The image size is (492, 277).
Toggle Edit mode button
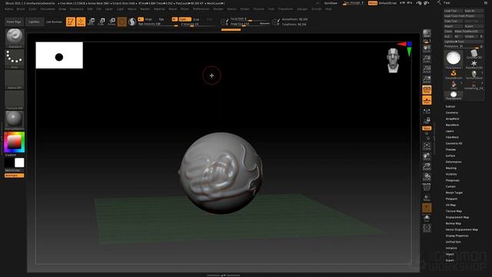(x=71, y=22)
